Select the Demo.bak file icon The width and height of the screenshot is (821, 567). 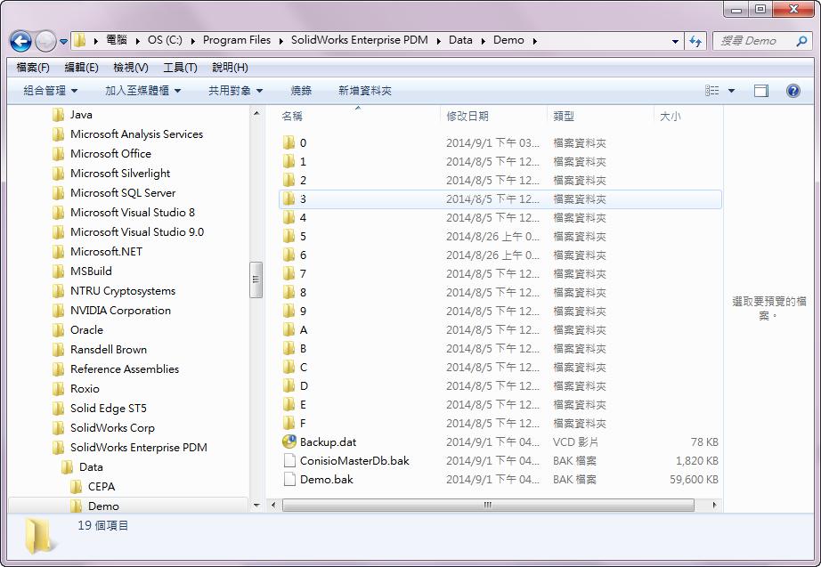pos(289,480)
